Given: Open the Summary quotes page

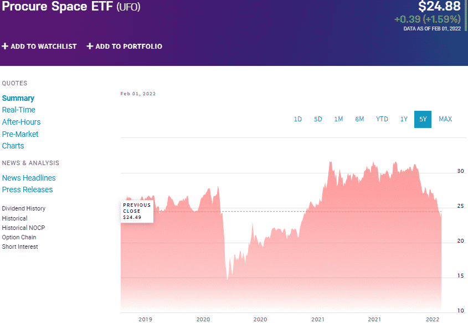Looking at the screenshot, I should click(x=18, y=98).
